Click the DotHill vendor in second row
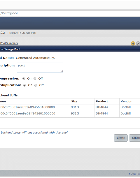The image size is (140, 178). (x=126, y=113)
